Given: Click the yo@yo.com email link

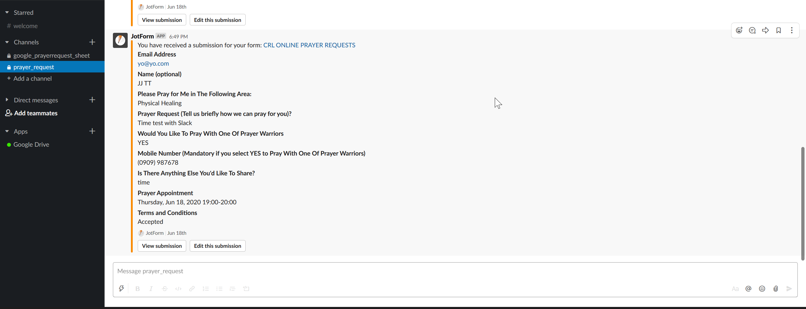Looking at the screenshot, I should point(153,64).
